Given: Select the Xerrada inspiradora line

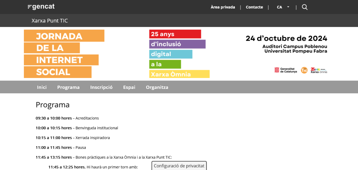Looking at the screenshot, I should point(73,138).
